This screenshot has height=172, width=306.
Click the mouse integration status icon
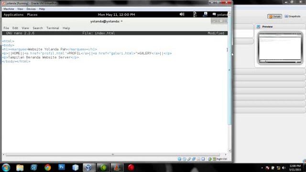[209, 159]
